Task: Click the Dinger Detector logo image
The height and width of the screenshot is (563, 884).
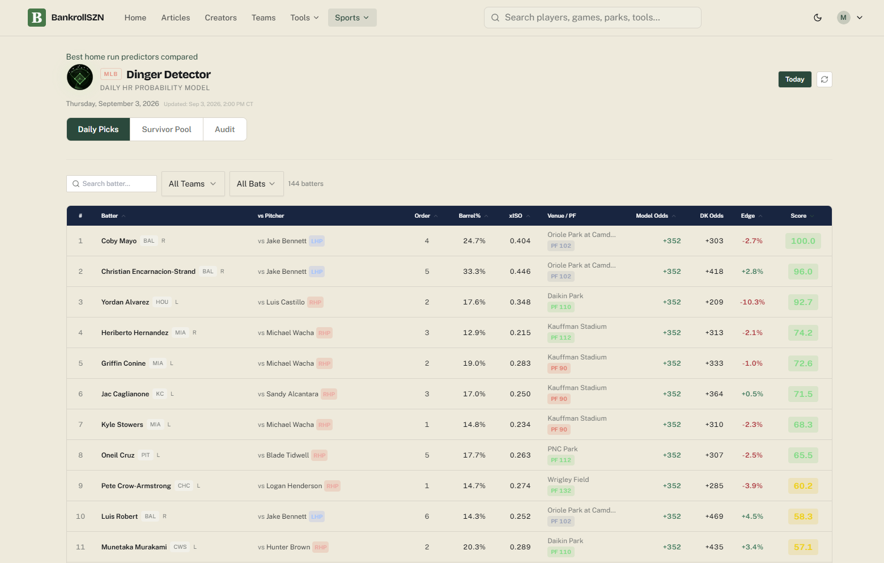Action: coord(80,77)
